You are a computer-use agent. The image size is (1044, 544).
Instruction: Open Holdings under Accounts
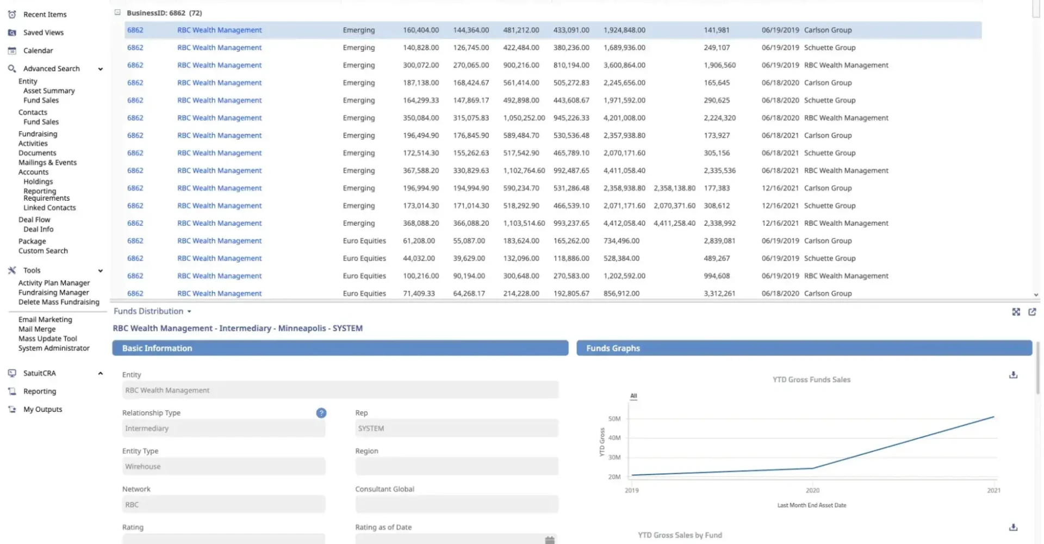pos(38,182)
